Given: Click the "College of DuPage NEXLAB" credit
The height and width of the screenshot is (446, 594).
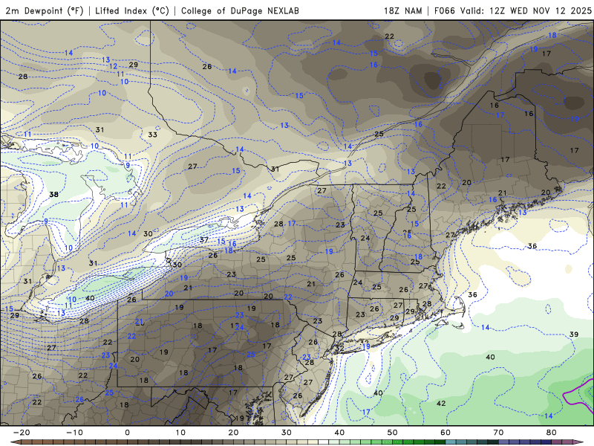Looking at the screenshot, I should tap(240, 10).
